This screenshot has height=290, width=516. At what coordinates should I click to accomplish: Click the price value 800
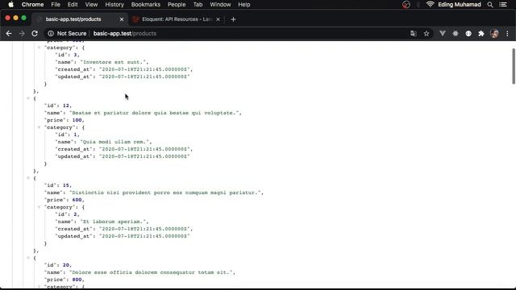[x=77, y=280]
